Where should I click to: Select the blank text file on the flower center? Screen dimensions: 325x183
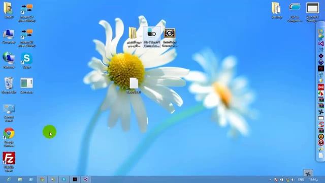click(134, 85)
